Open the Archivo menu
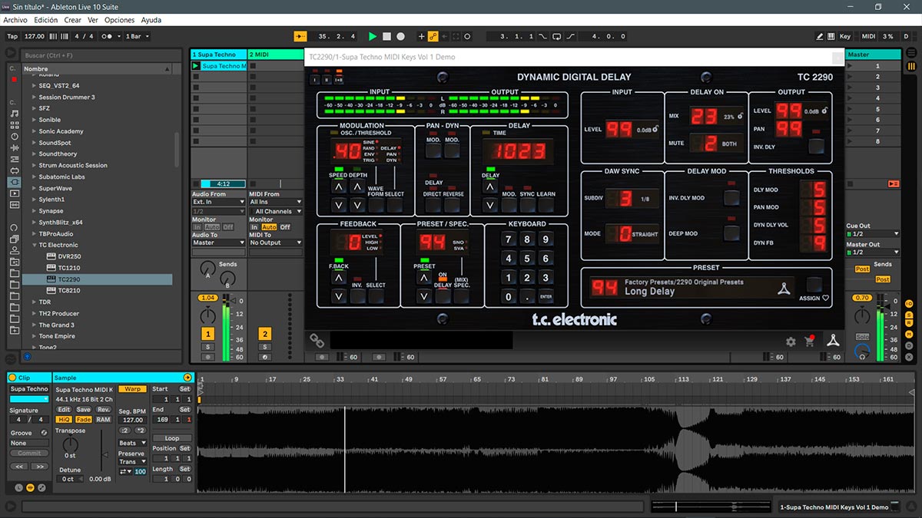Image resolution: width=922 pixels, height=518 pixels. coord(15,20)
